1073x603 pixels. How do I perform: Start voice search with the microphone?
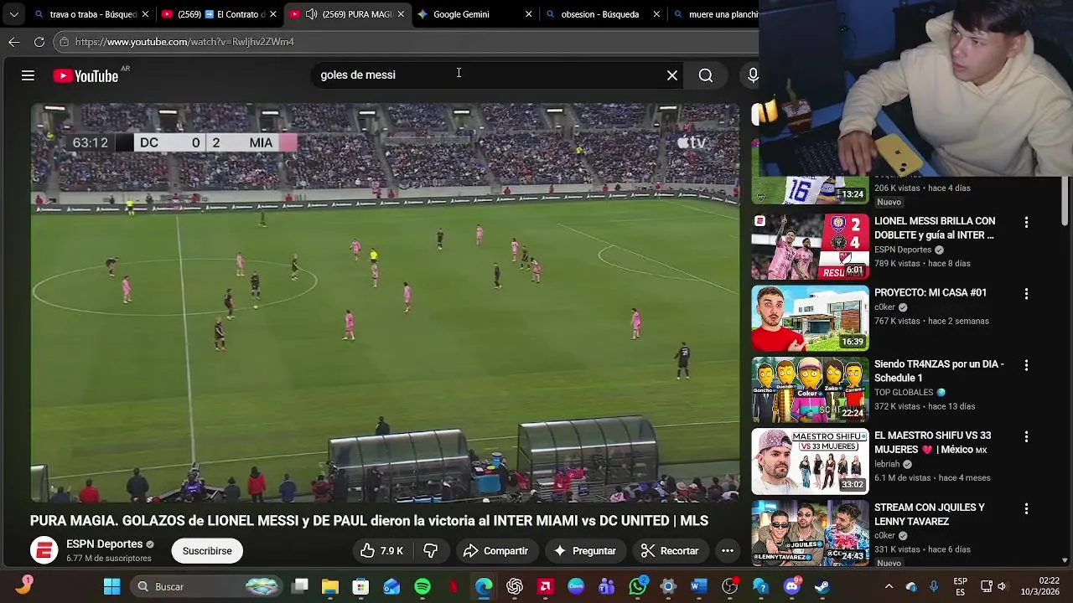[x=752, y=75]
